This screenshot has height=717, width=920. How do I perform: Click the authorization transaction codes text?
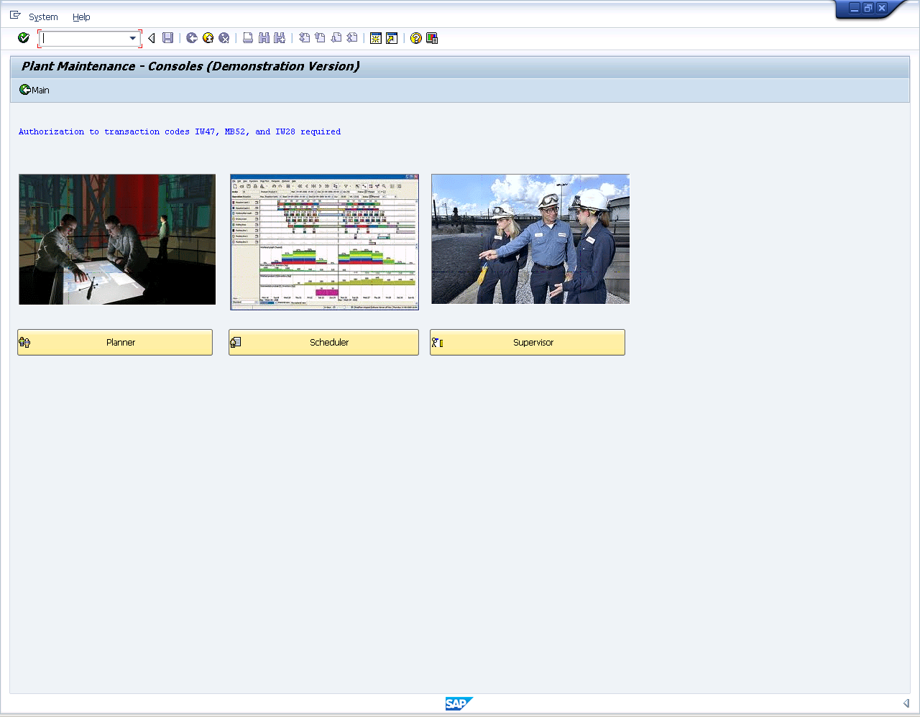(180, 131)
